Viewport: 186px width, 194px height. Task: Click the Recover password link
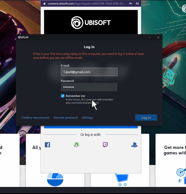[66, 118]
